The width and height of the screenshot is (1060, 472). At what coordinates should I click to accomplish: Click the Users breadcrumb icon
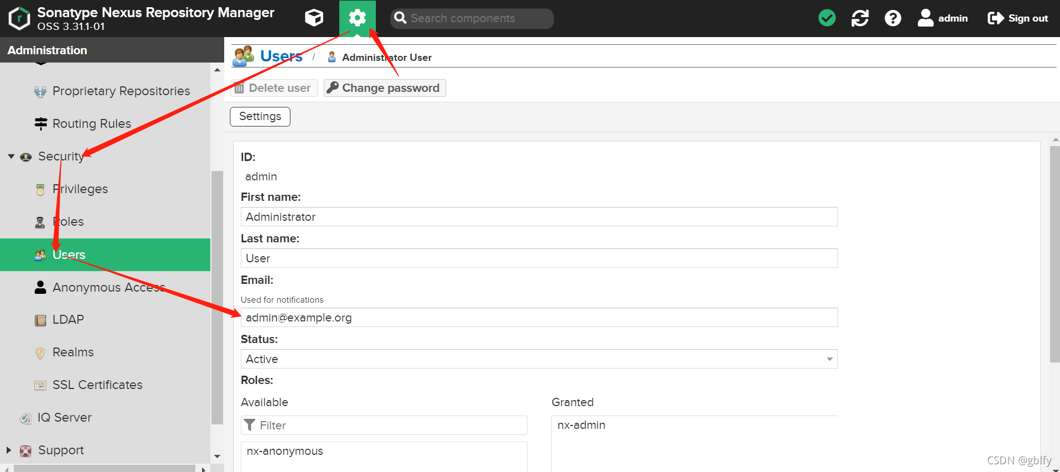244,56
